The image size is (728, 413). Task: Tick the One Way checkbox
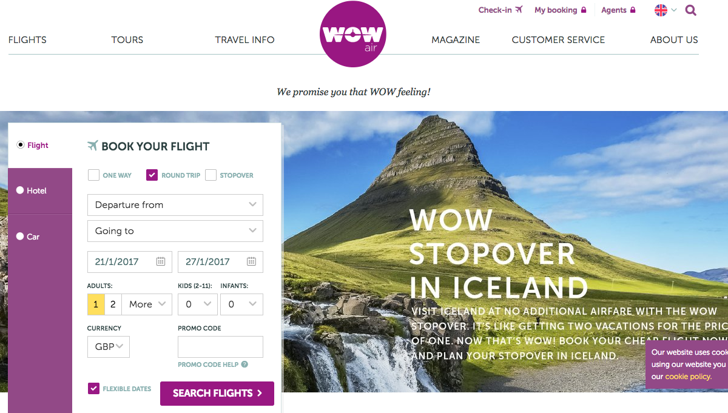[x=93, y=175]
